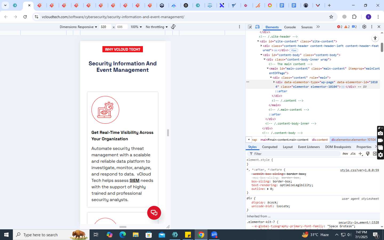Open the tab search dropdown arrow
The height and width of the screenshot is (240, 384).
coord(5,5)
